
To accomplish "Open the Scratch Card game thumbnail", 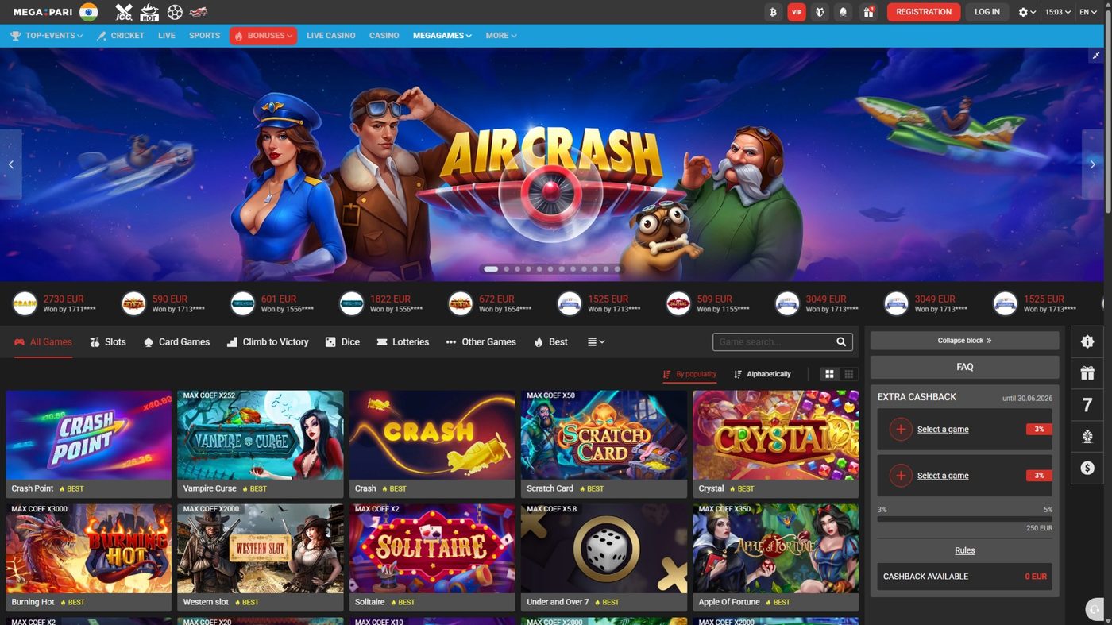I will coord(604,435).
